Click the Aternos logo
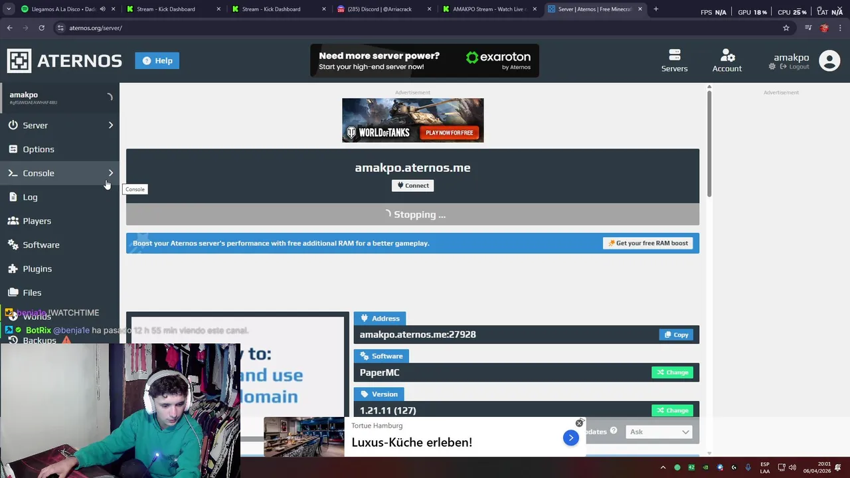Screen dimensions: 850x478 (x=64, y=60)
